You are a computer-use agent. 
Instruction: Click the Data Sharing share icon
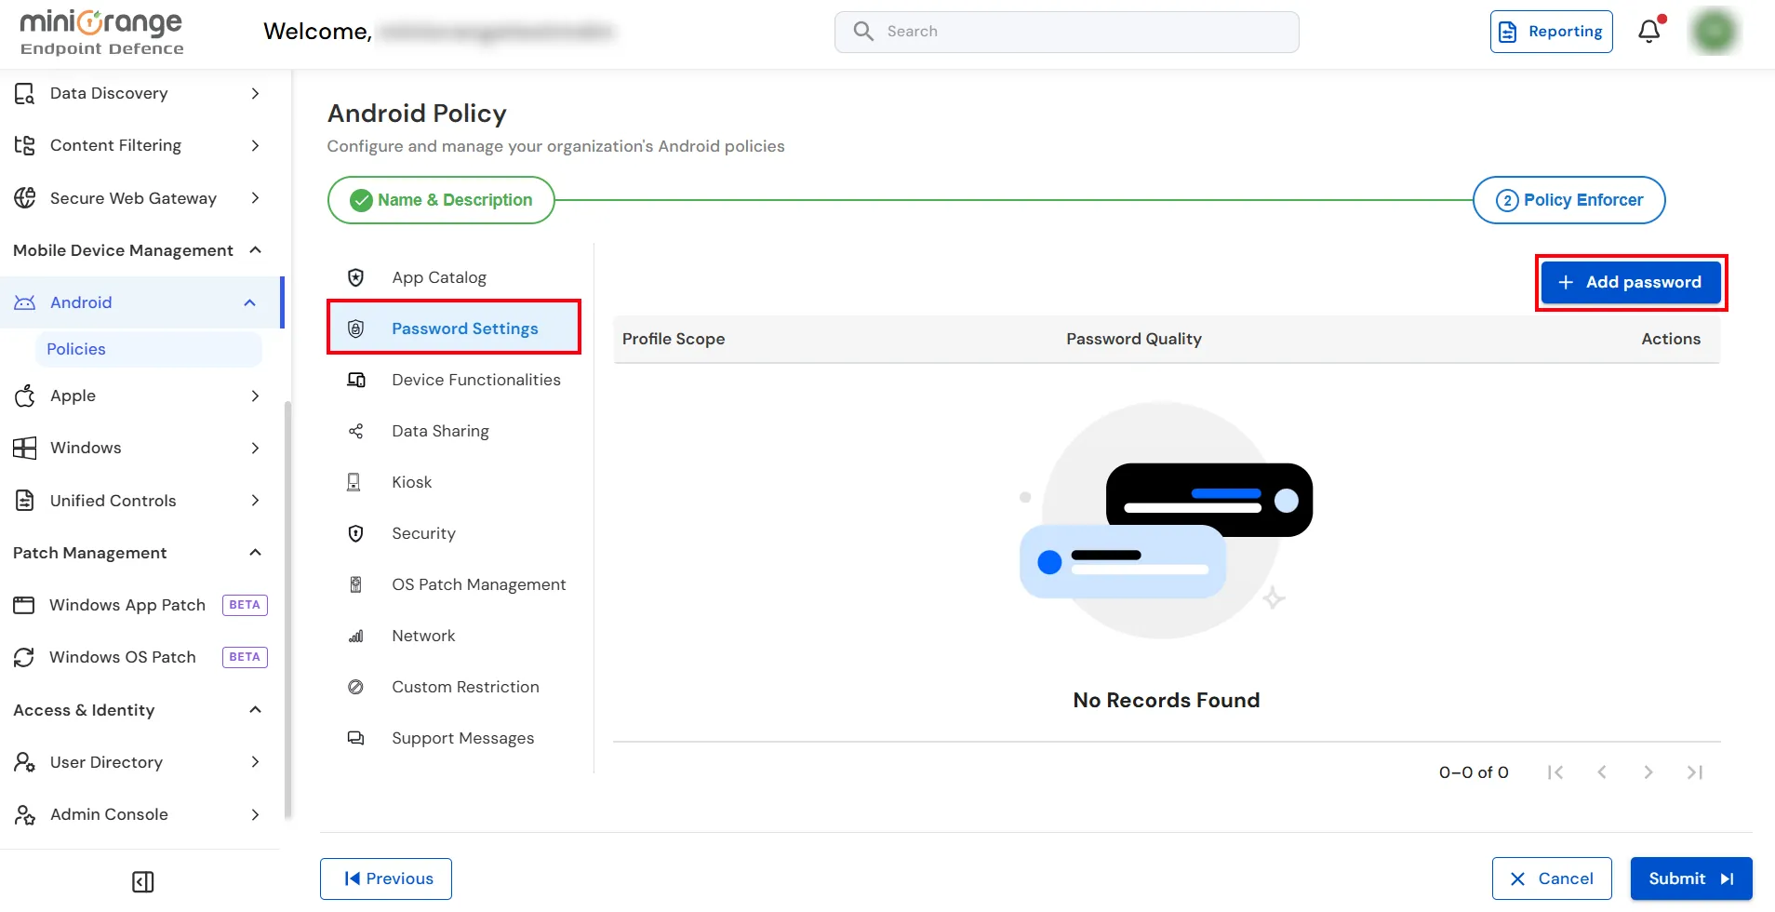[355, 431]
